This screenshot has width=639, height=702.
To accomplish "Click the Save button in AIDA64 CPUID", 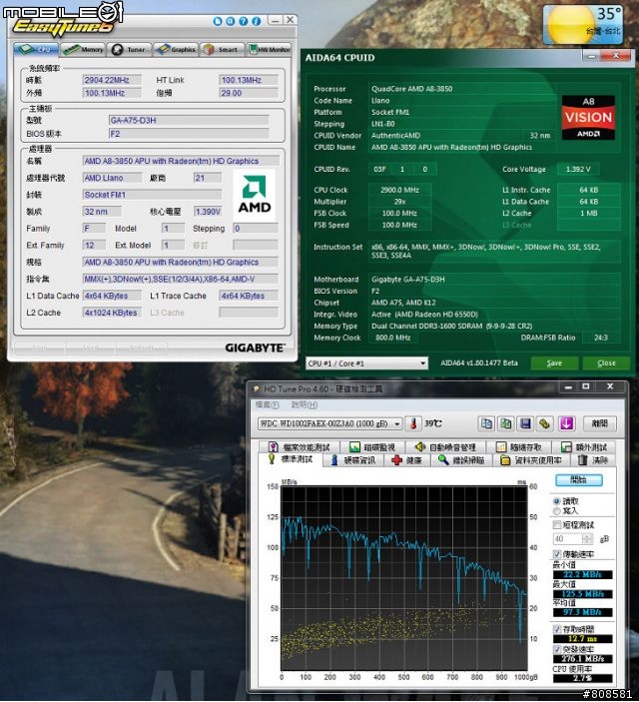I will [x=554, y=363].
